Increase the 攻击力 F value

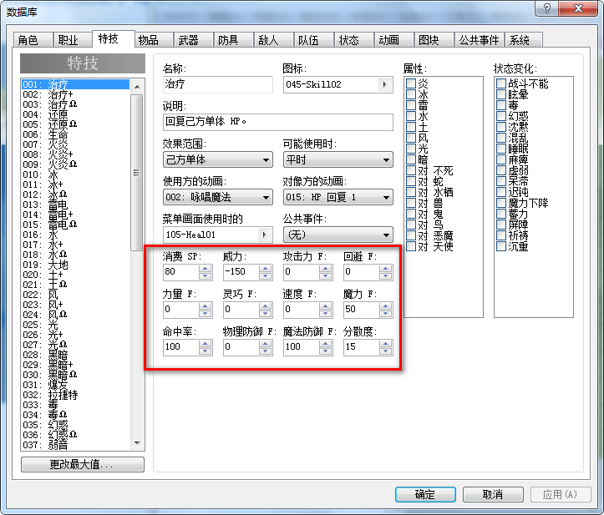[326, 269]
